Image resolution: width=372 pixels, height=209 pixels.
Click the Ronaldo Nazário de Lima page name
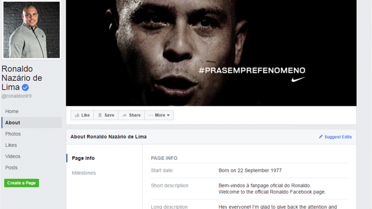(x=22, y=78)
